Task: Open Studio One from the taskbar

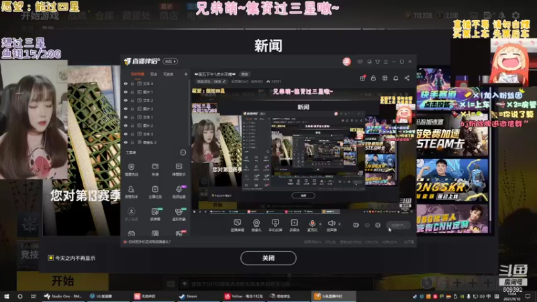Action: (x=62, y=296)
